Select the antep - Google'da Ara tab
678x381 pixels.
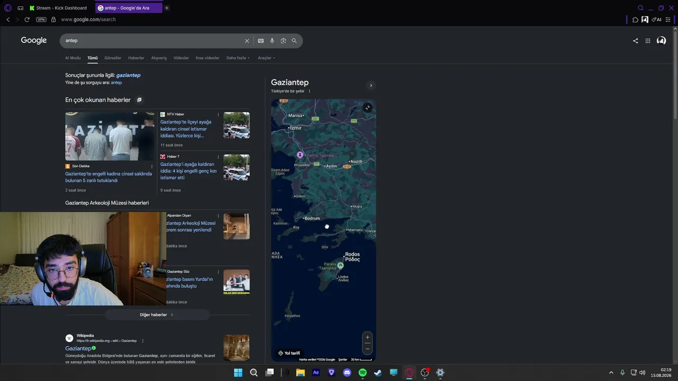(129, 8)
